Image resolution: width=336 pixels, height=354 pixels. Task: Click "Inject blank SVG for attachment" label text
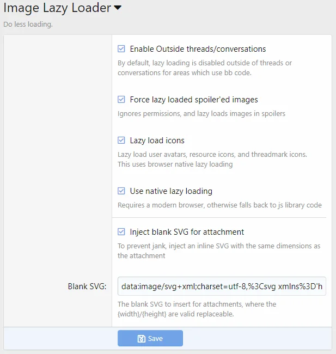click(x=187, y=231)
